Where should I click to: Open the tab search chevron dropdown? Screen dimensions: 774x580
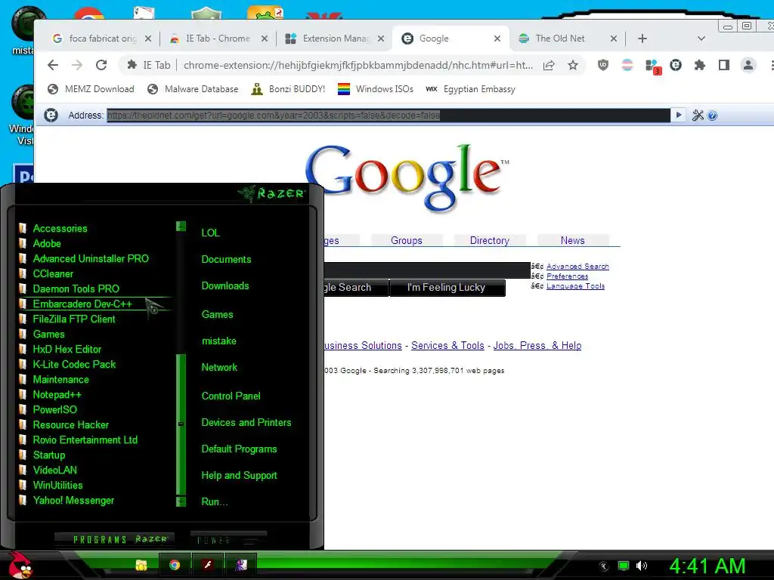pos(701,39)
